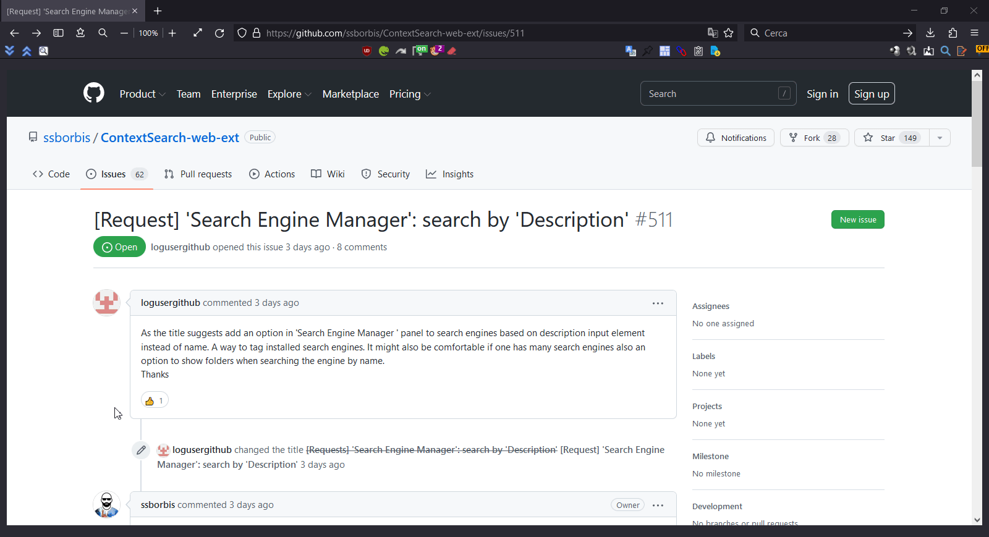Open the ssborbis owner link

tap(67, 137)
